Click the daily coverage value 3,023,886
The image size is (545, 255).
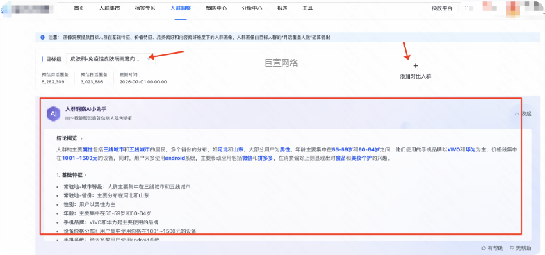(x=92, y=82)
